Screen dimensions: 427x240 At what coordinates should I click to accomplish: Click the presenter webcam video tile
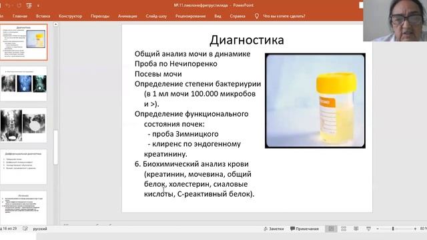395,21
